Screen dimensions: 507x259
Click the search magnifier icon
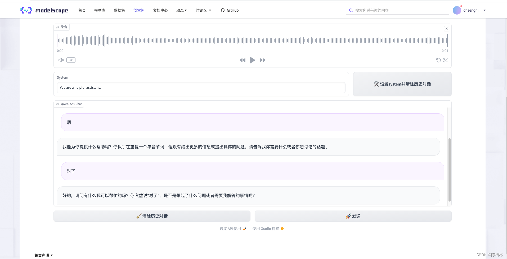[351, 10]
